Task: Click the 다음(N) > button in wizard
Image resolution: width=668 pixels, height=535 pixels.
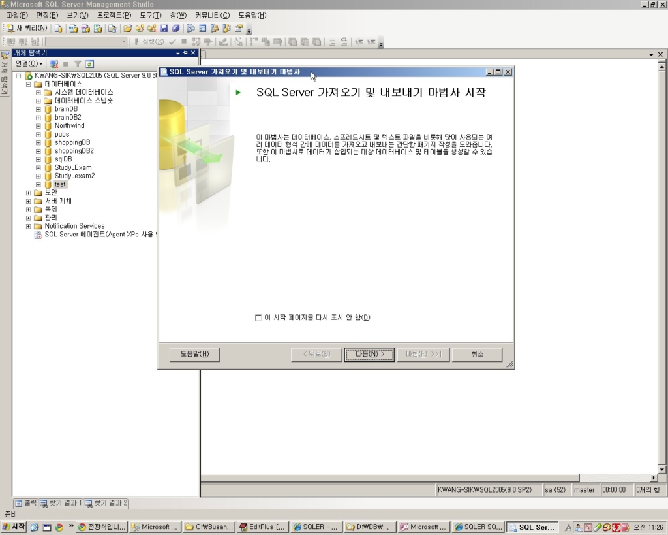Action: point(369,354)
